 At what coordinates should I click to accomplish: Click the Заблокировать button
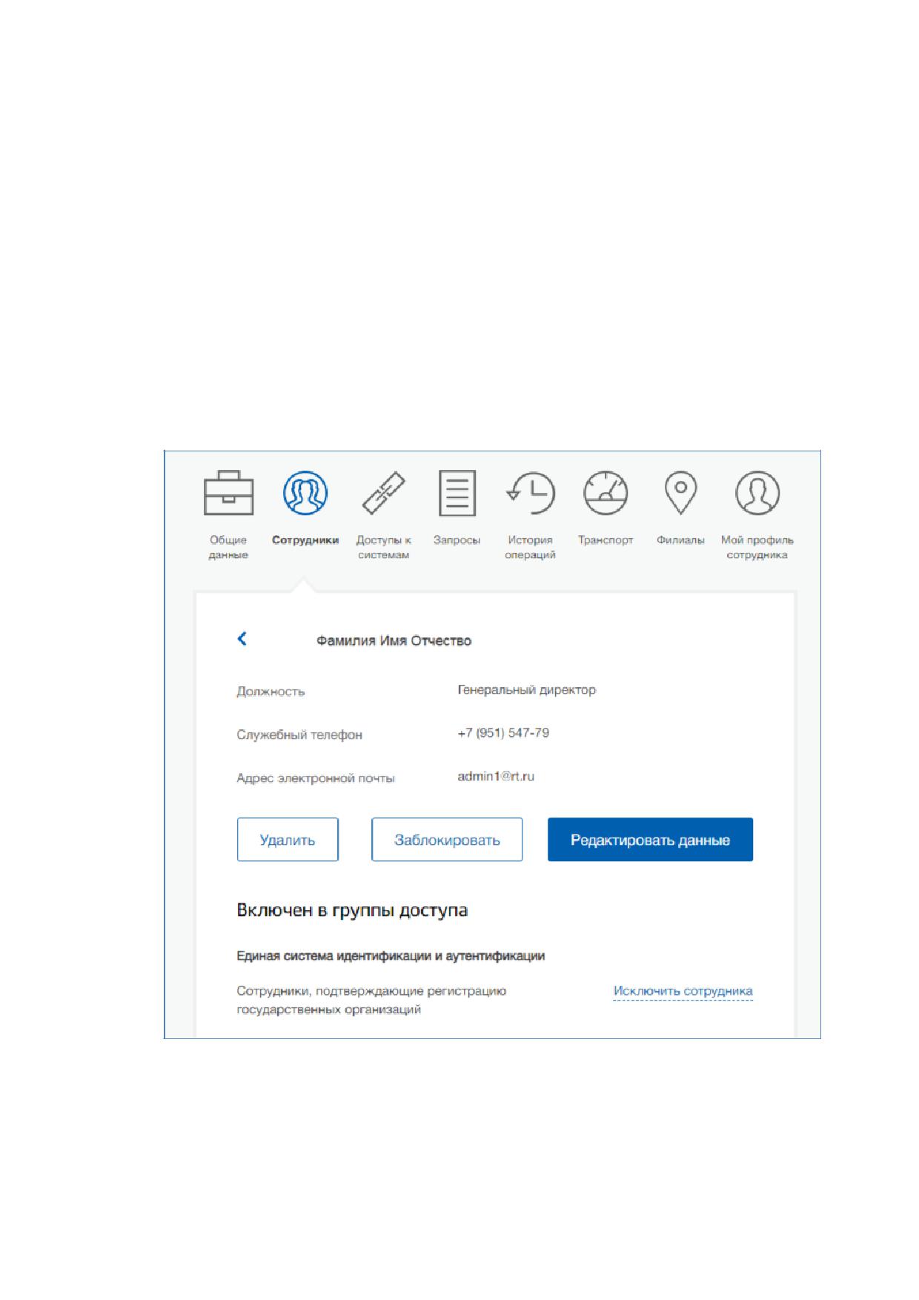447,840
